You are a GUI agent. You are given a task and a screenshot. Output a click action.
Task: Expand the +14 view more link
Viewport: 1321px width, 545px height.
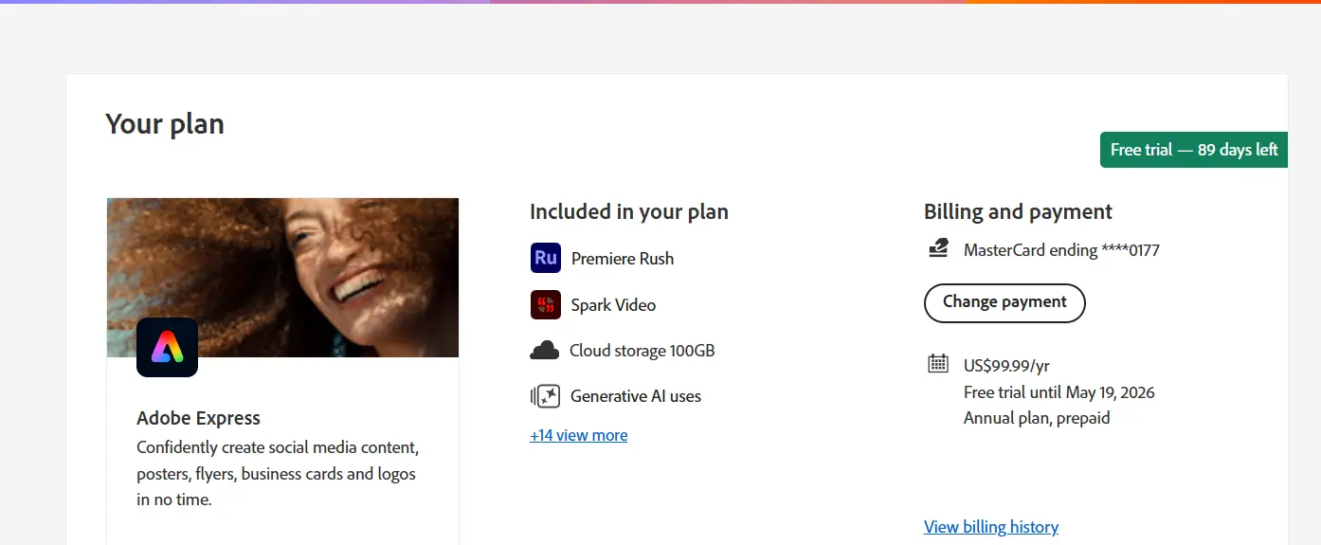click(578, 435)
